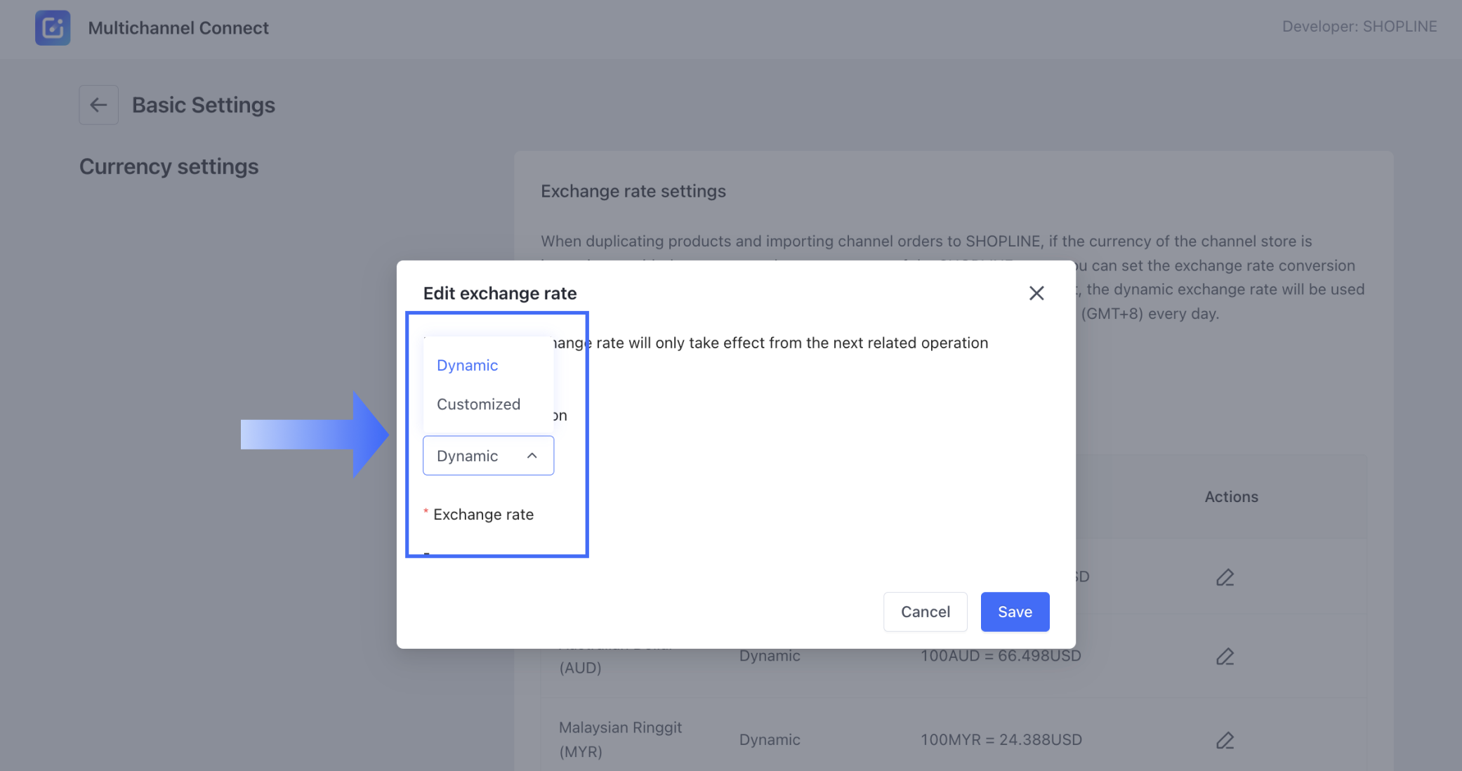Image resolution: width=1462 pixels, height=771 pixels.
Task: Click the 100AUD = 66.498USD rate text
Action: tap(1001, 656)
